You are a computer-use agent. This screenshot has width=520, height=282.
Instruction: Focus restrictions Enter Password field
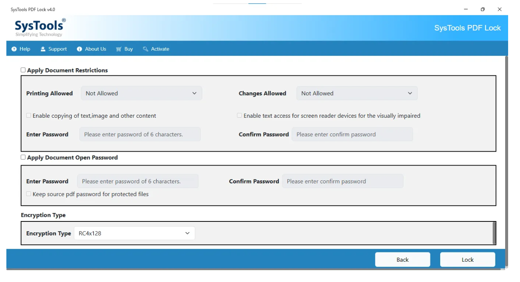coord(140,135)
